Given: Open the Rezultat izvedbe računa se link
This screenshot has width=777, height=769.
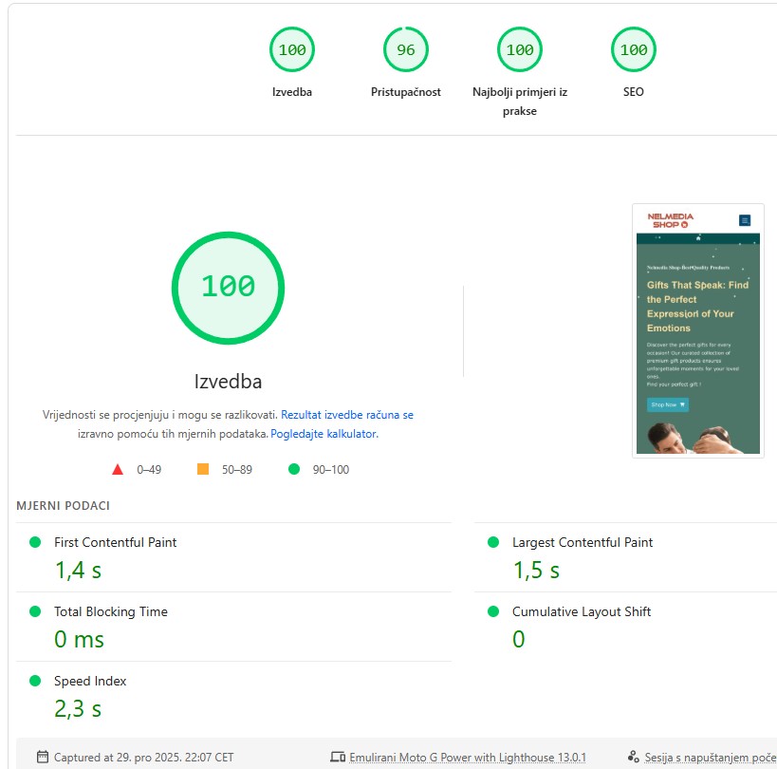Looking at the screenshot, I should [346, 415].
